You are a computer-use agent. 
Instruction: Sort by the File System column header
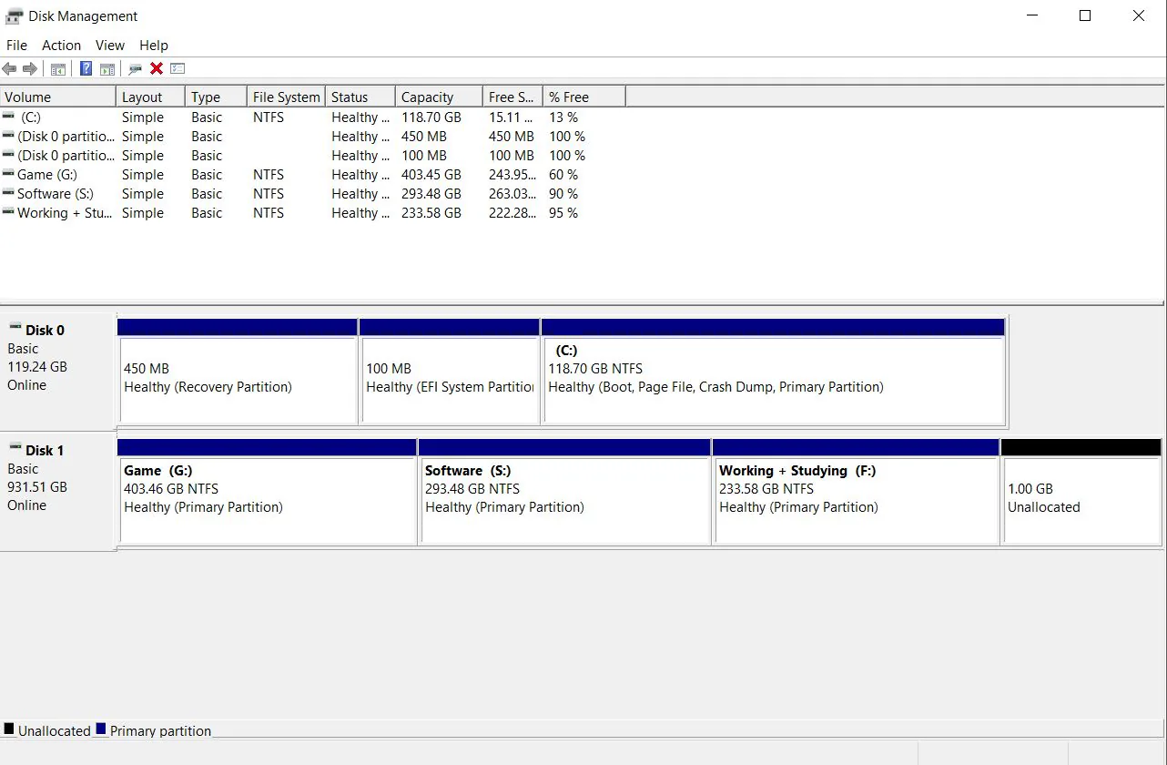287,97
